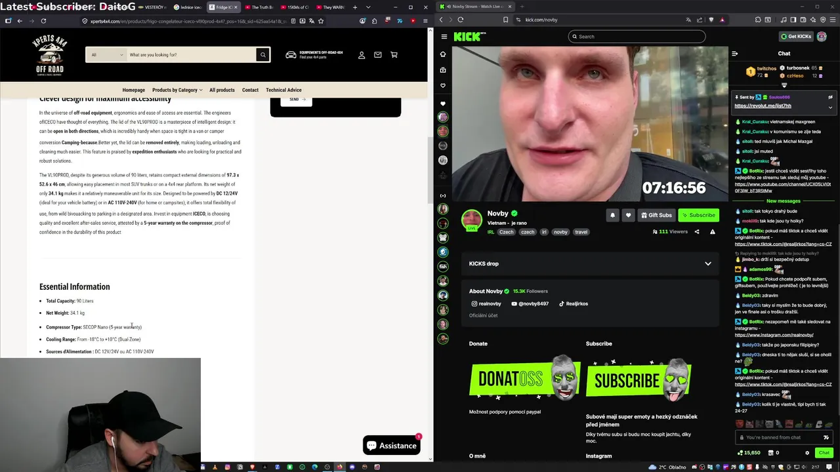Click back arrow in Kick browser

(x=441, y=20)
